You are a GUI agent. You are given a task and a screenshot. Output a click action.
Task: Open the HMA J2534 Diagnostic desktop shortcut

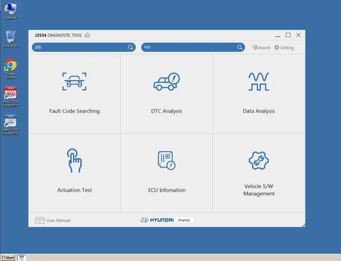click(10, 124)
